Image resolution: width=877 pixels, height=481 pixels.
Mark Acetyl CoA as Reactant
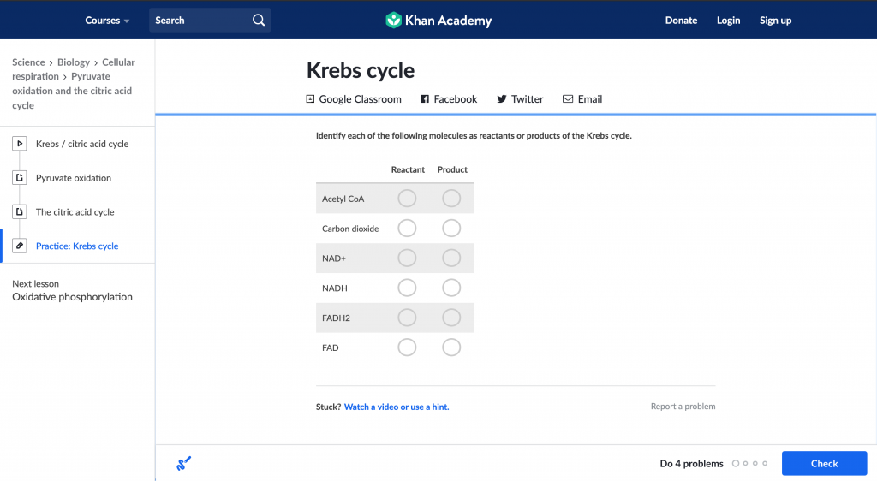pos(407,199)
